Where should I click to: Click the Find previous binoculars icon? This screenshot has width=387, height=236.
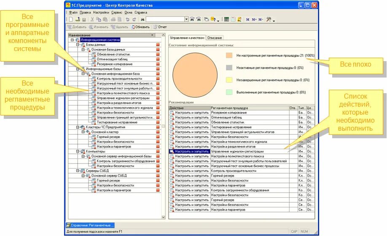coord(199,19)
